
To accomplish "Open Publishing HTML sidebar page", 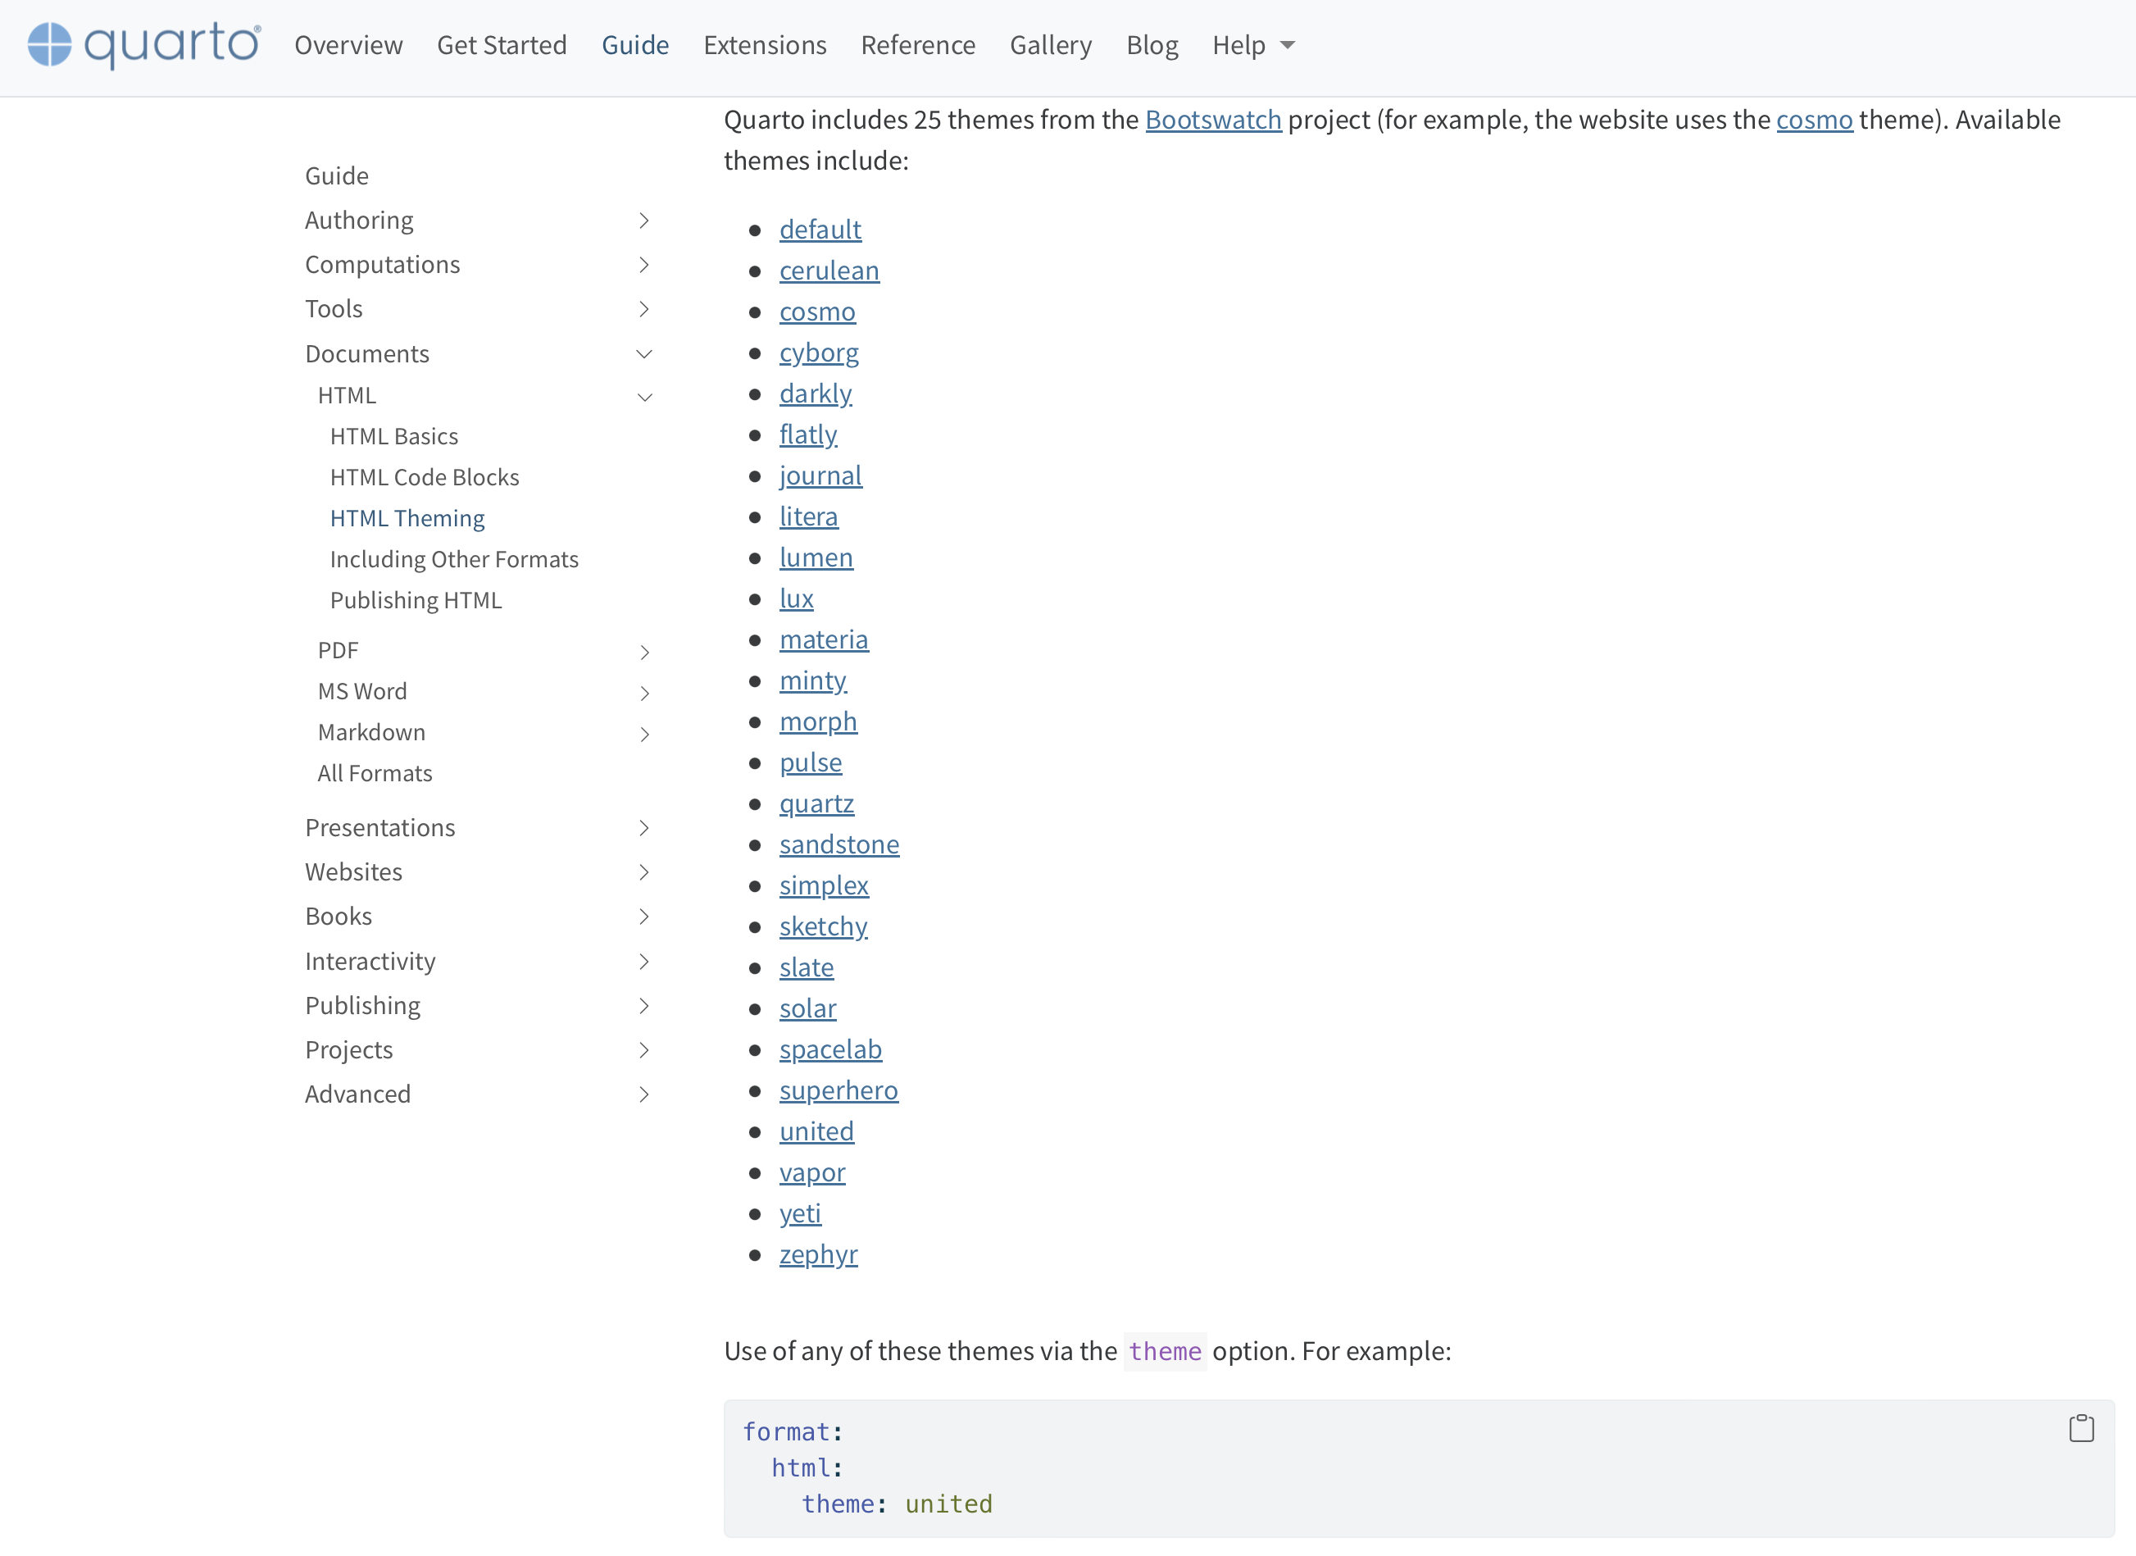I will coord(416,600).
